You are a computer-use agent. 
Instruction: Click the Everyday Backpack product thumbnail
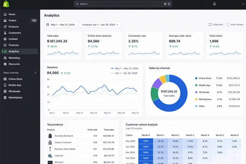click(50, 136)
